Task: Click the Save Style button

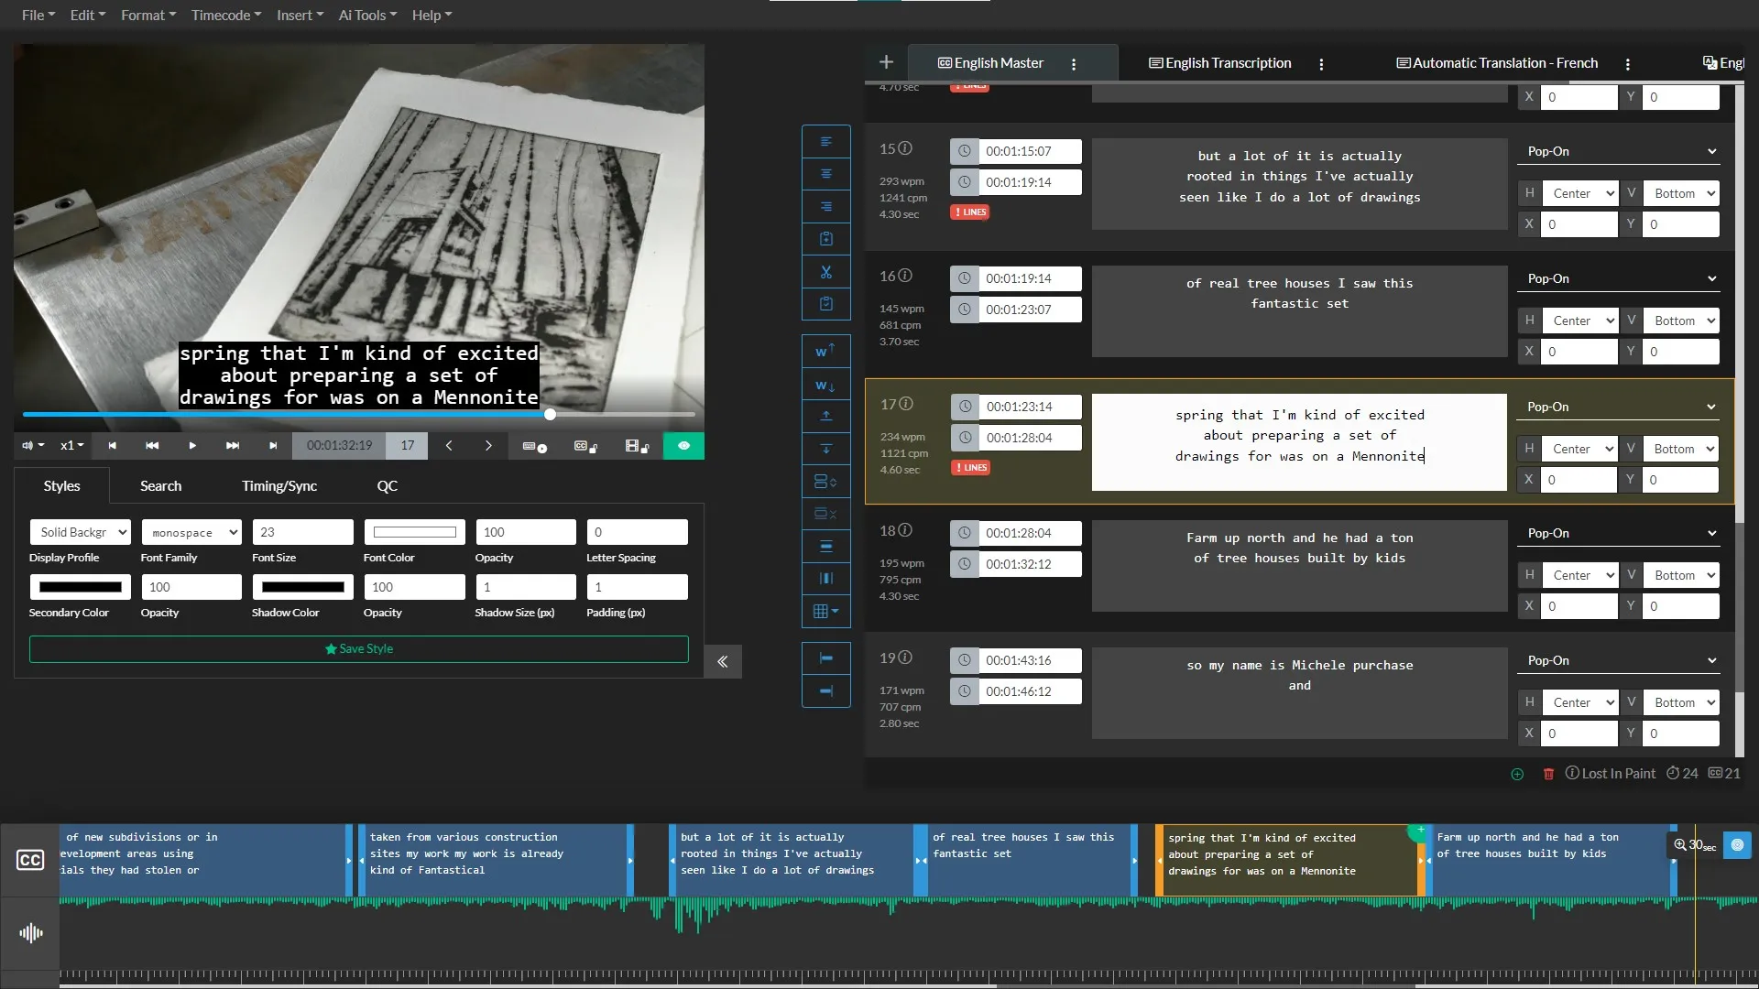Action: [x=359, y=648]
